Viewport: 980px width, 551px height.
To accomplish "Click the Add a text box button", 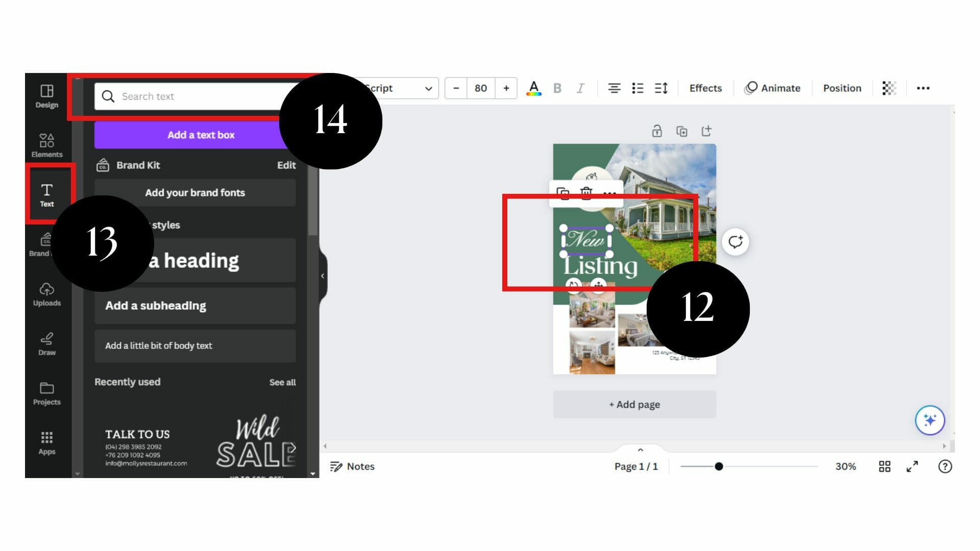I will pos(200,135).
